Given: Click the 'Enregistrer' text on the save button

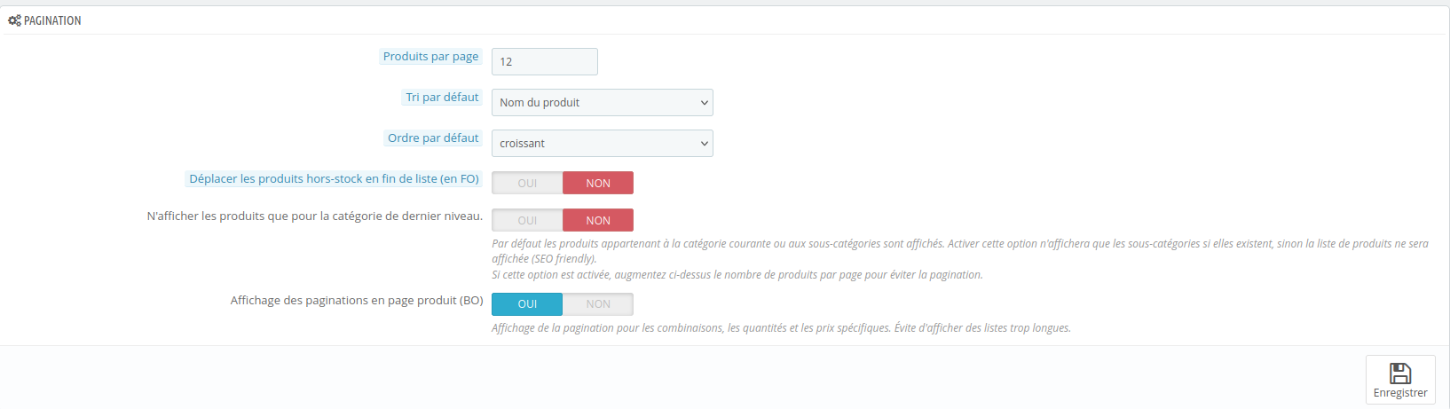Looking at the screenshot, I should coord(1399,393).
